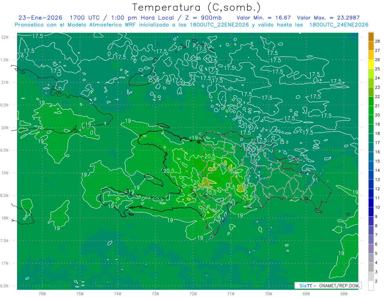386x298 pixels.
Task: Click the lime swatch between legend 24 and 25
Action: point(371,74)
